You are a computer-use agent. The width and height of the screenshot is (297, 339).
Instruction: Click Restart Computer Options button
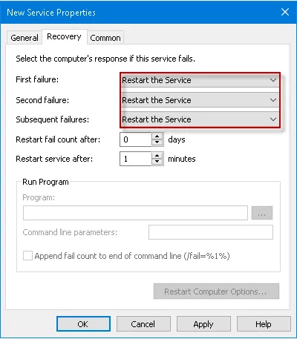pyautogui.click(x=216, y=292)
